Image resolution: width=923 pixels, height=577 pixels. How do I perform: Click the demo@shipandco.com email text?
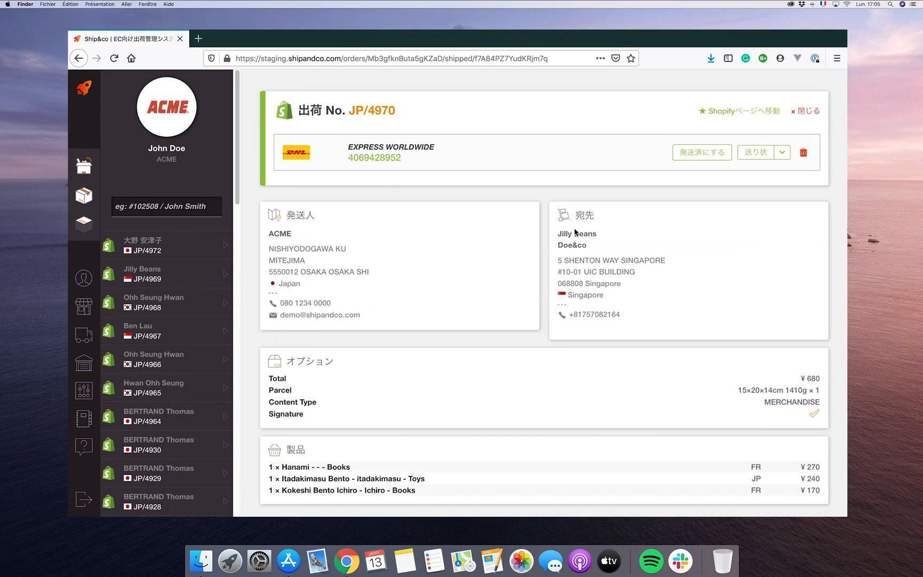pos(320,315)
